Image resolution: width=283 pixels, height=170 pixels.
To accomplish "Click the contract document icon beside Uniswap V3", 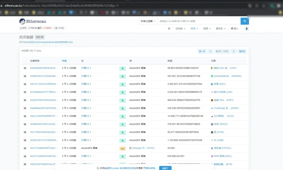I will point(130,148).
